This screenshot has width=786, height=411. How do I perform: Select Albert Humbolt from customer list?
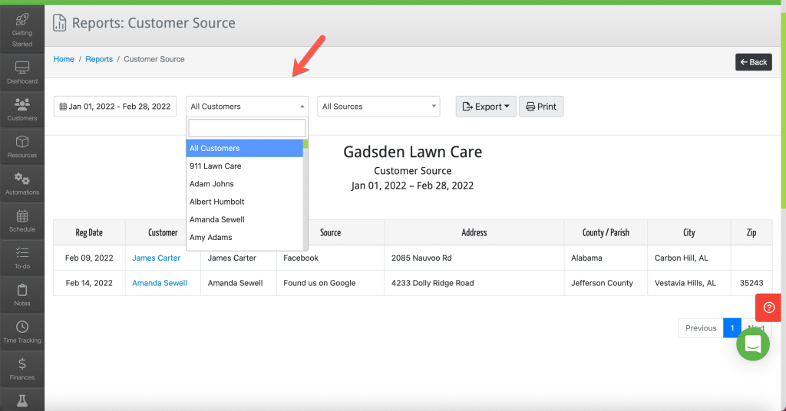point(245,202)
